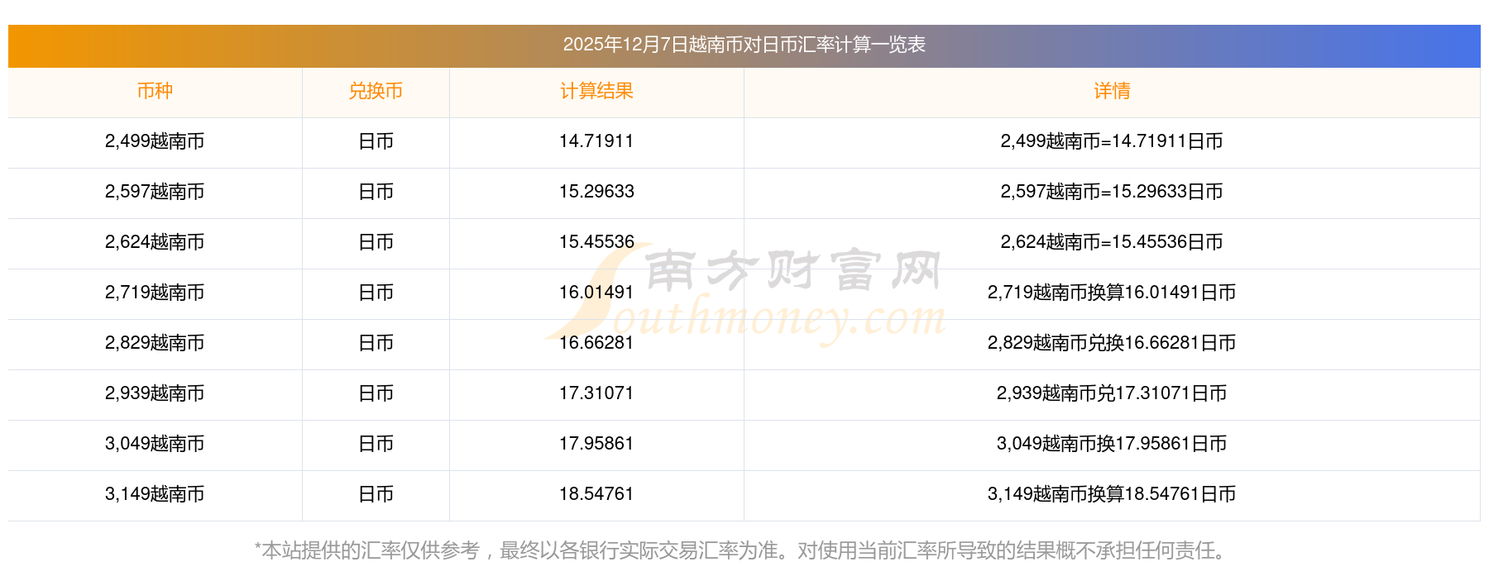The height and width of the screenshot is (576, 1489).
Task: Select the 2,829越南币 cell
Action: point(155,343)
